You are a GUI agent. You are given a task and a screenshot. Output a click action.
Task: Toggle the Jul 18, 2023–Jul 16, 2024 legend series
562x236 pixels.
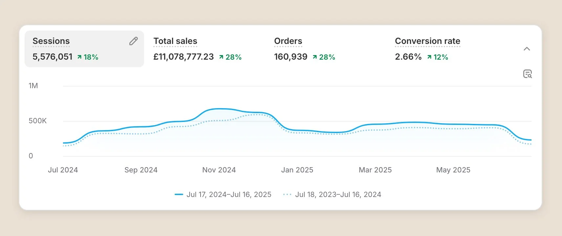point(332,194)
